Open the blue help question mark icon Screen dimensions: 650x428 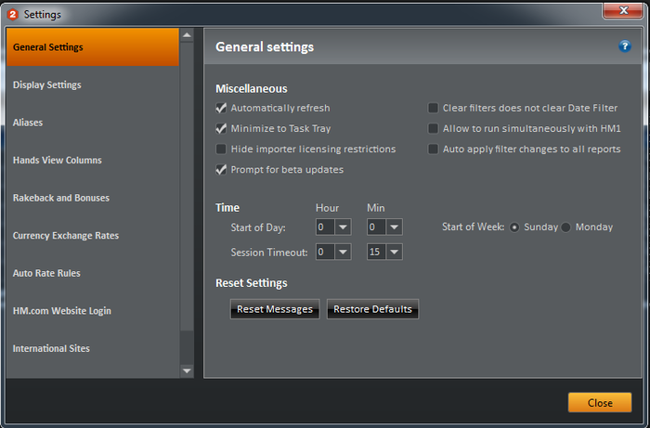click(x=625, y=46)
